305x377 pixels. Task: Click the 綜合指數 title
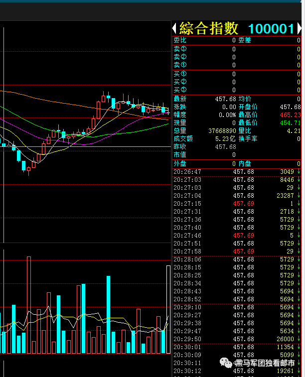[208, 28]
